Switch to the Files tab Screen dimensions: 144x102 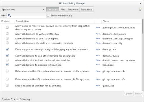[x=63, y=9]
